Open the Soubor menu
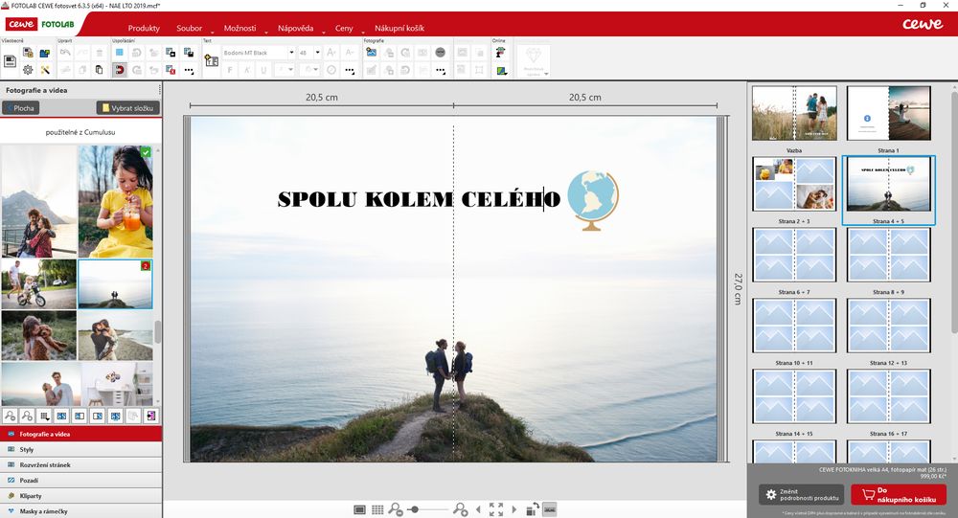Image resolution: width=958 pixels, height=518 pixels. pyautogui.click(x=189, y=28)
